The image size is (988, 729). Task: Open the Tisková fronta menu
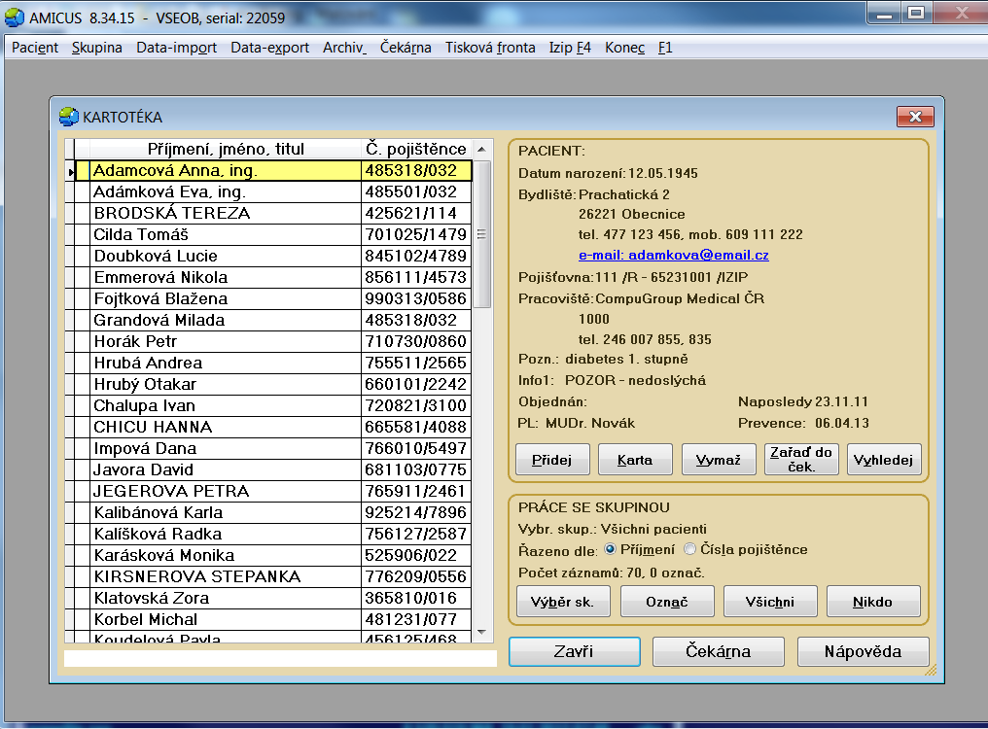(490, 48)
